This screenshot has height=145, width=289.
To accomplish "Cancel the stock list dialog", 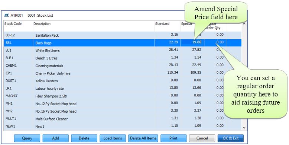I will 202,138.
